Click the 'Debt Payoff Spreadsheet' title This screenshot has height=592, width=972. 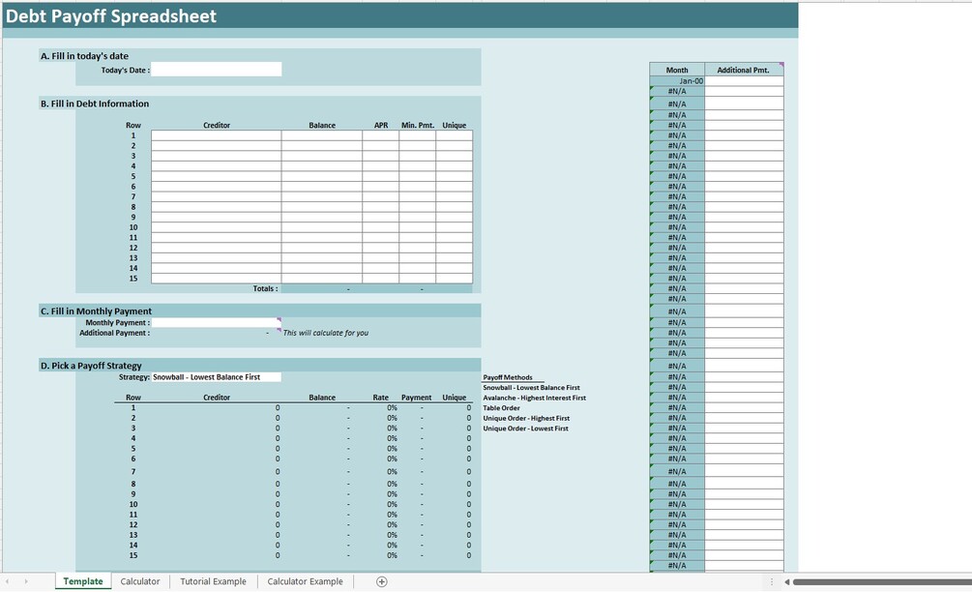pos(111,16)
